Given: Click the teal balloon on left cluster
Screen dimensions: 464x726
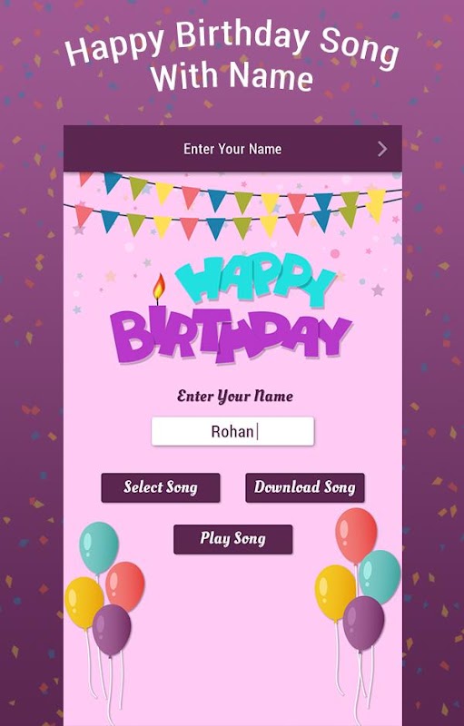Looking at the screenshot, I should point(99,549).
